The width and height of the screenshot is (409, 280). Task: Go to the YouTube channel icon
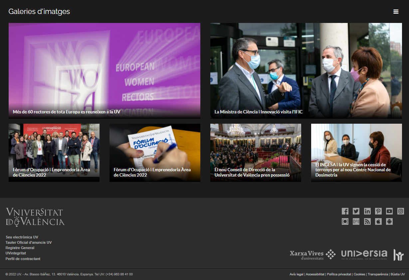tap(389, 211)
